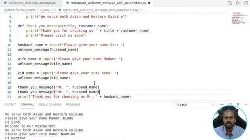Screen dimensions: 250x140
Task: Click terminal text 'Welcome to Our Restaurant'
Action: (30, 126)
